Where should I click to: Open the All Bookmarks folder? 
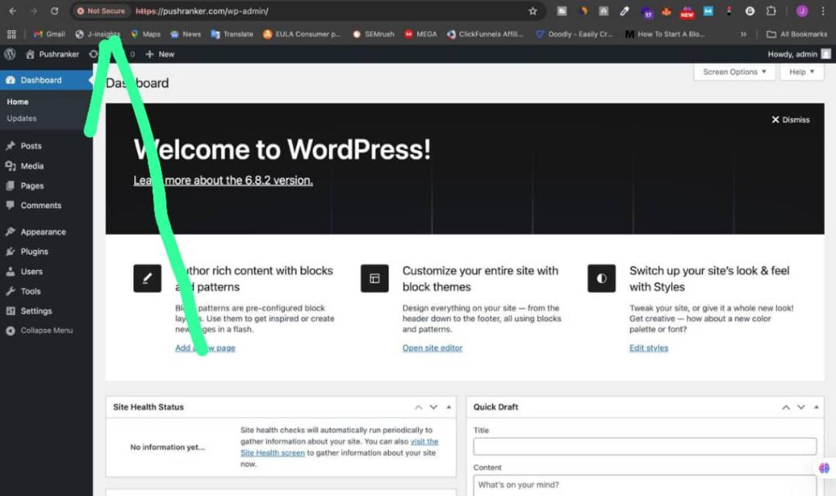coord(797,34)
